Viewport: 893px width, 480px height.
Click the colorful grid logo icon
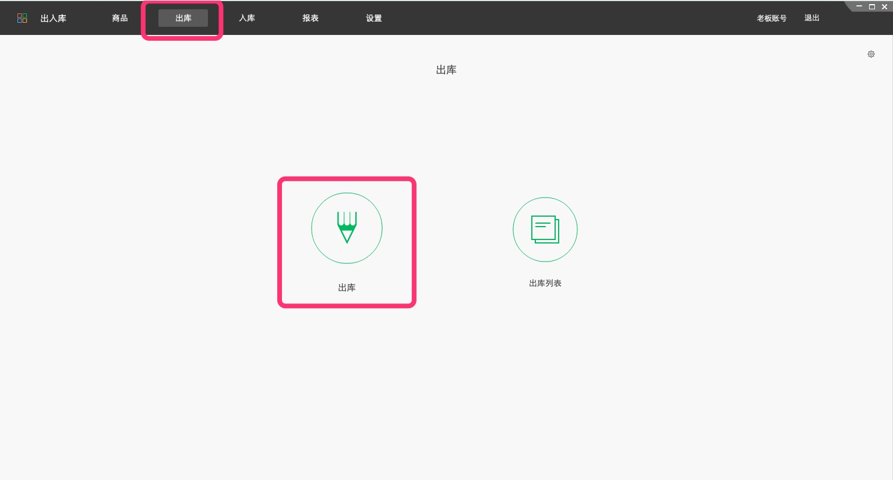[x=22, y=17]
